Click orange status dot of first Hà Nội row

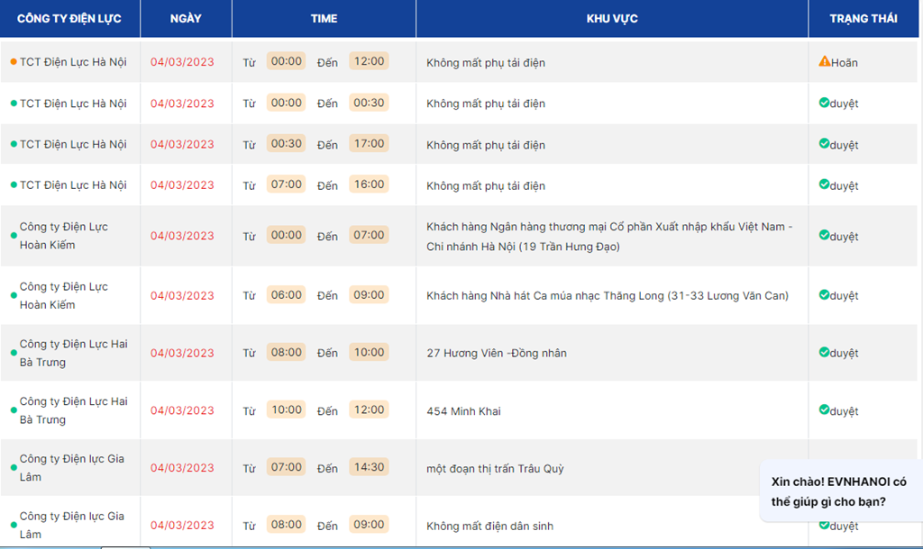[x=14, y=62]
